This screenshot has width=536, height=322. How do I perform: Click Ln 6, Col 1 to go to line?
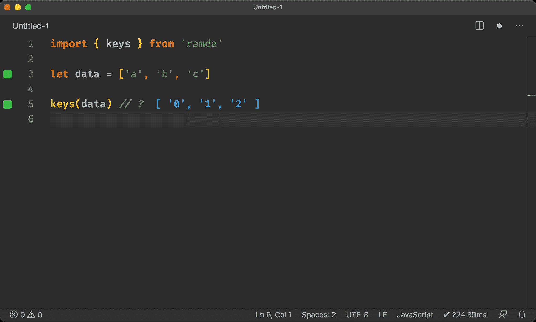(x=274, y=314)
